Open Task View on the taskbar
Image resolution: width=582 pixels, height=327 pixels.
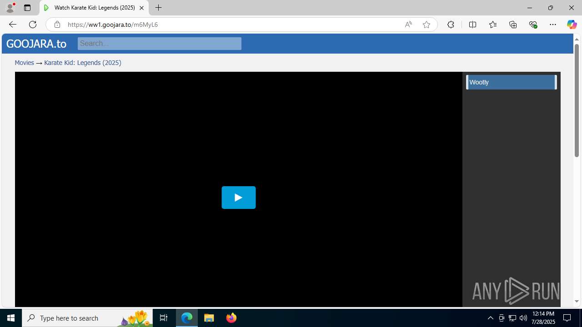pos(164,318)
